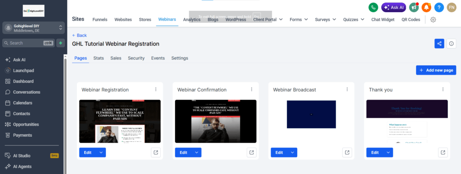The image size is (461, 174).
Task: Open the Sites settings gear icon
Action: (433, 20)
